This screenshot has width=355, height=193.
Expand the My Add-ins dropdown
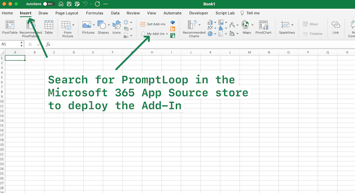click(x=167, y=34)
